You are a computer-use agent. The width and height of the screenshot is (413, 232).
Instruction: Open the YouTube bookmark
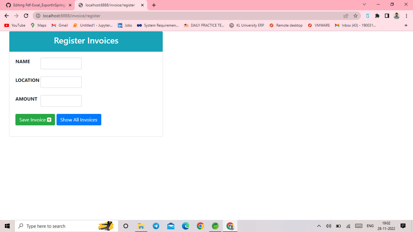click(15, 25)
